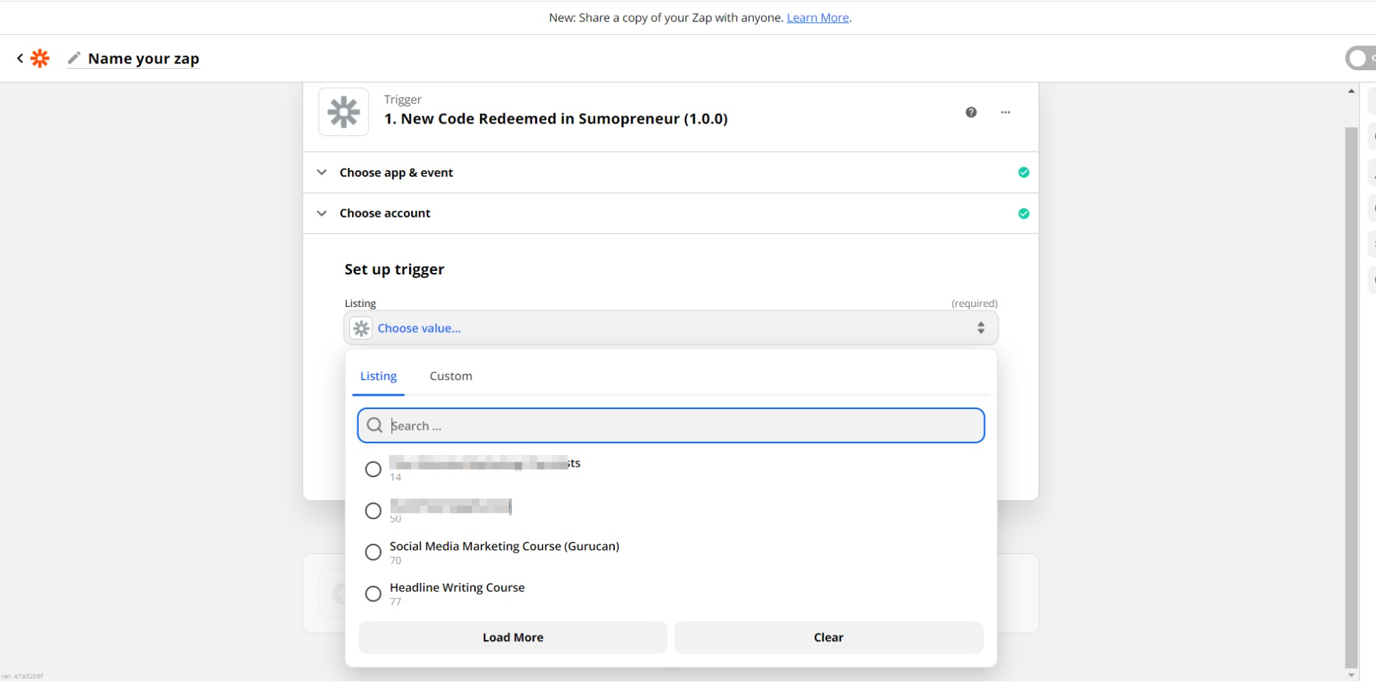The width and height of the screenshot is (1376, 685).
Task: Click the scroll up arrow at top of scrollbar
Action: (x=1351, y=91)
